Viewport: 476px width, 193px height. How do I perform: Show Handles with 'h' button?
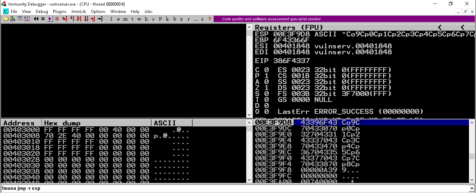(146, 19)
